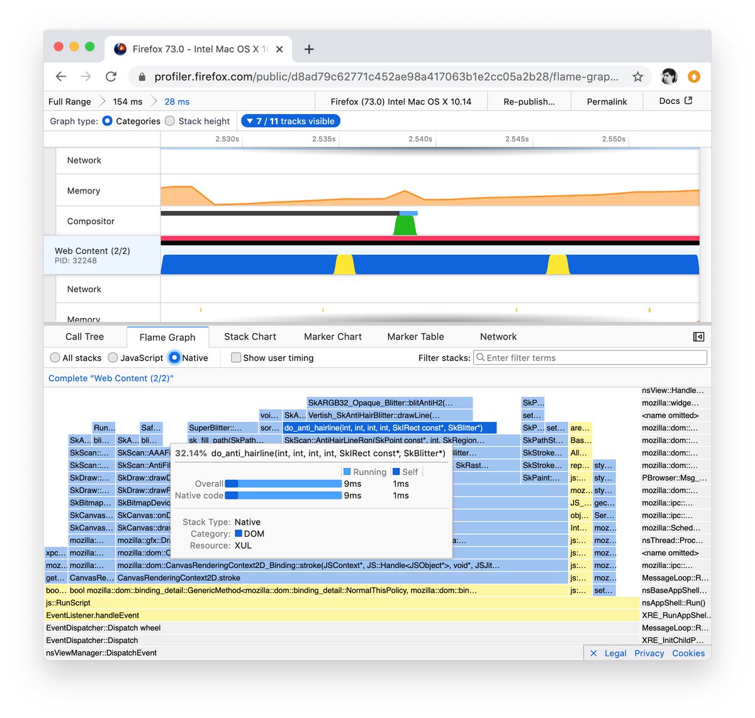Close the Firefox 73.0 profile tab
Image resolution: width=755 pixels, height=718 pixels.
click(x=279, y=49)
